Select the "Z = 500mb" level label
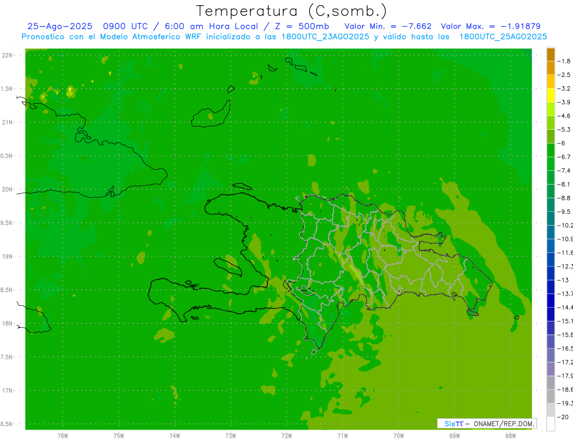 [x=302, y=26]
